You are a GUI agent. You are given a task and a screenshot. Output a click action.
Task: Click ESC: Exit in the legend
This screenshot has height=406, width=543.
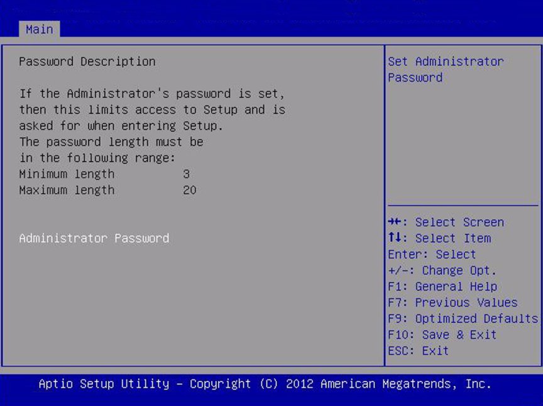click(x=418, y=351)
